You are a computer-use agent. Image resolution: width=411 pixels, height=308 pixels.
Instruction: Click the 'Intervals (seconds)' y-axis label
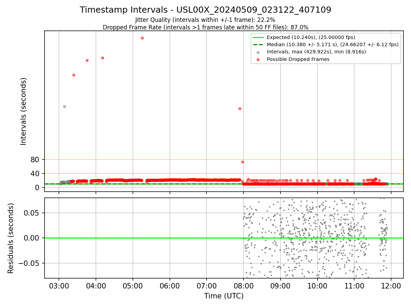coord(24,111)
